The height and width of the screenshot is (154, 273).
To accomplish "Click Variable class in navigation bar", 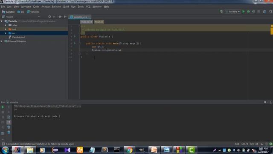I will click(33, 12).
